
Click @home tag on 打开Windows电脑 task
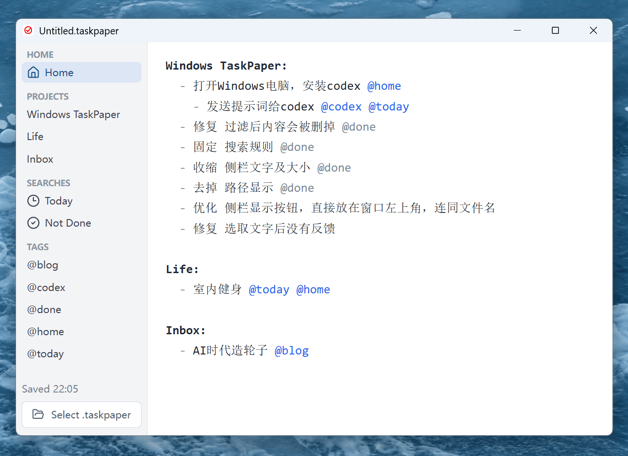[384, 86]
